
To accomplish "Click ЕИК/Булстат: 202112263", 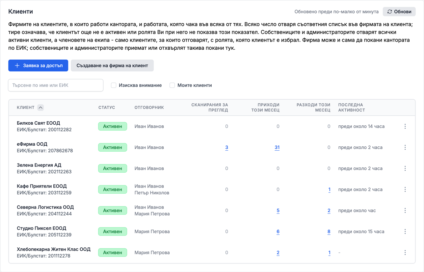I will click(44, 172).
